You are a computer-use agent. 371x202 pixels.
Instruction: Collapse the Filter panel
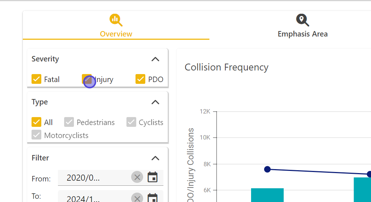[x=155, y=158]
